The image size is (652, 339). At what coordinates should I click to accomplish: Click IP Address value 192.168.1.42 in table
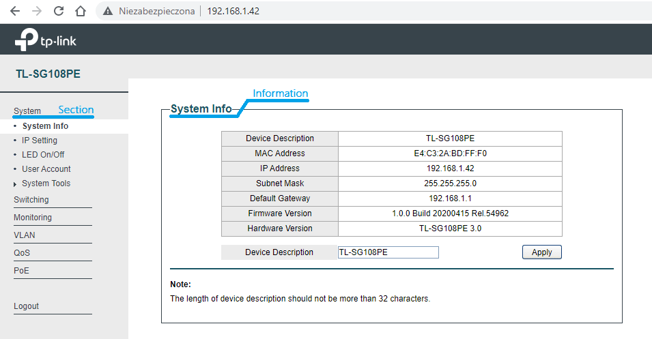[x=451, y=168]
